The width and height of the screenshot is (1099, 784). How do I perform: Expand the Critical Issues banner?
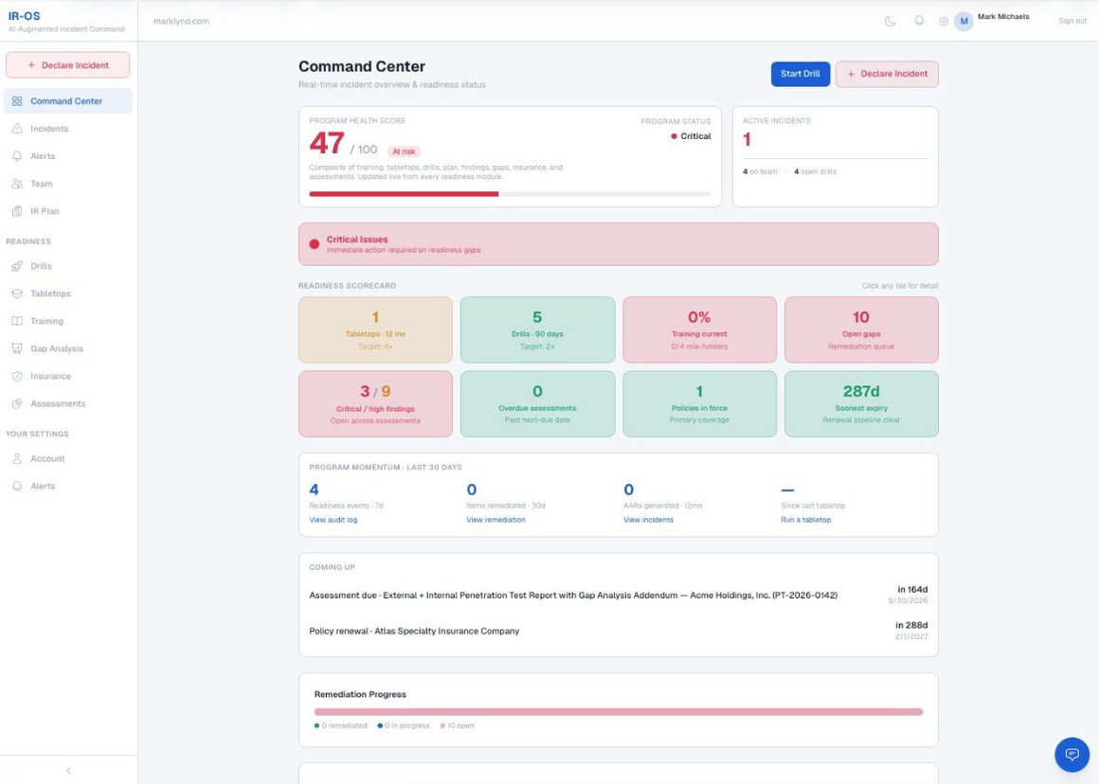point(618,244)
